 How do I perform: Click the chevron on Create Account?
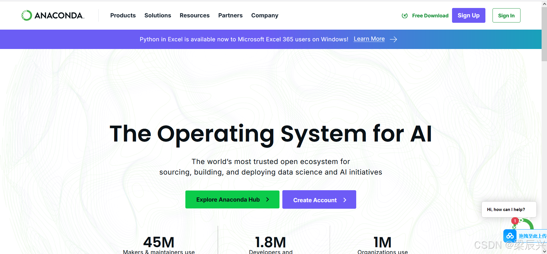(x=345, y=200)
